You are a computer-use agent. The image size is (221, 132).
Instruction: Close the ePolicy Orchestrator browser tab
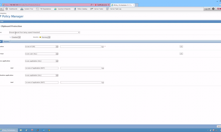point(134,5)
